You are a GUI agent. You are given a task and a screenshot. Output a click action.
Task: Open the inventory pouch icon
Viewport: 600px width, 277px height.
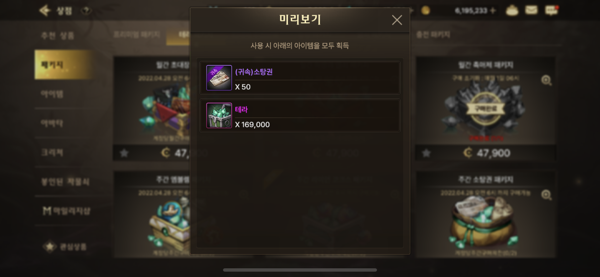[512, 10]
